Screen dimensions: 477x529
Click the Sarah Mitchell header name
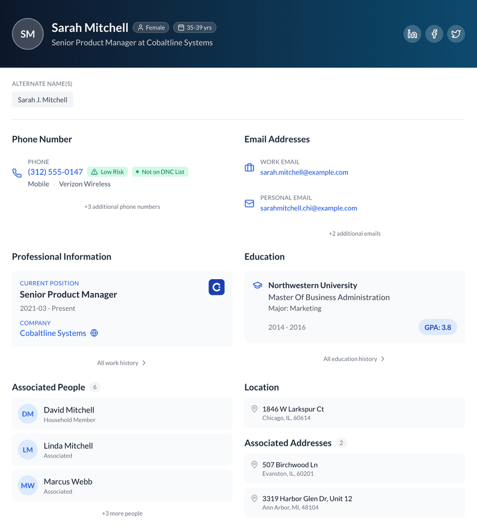[x=90, y=28]
